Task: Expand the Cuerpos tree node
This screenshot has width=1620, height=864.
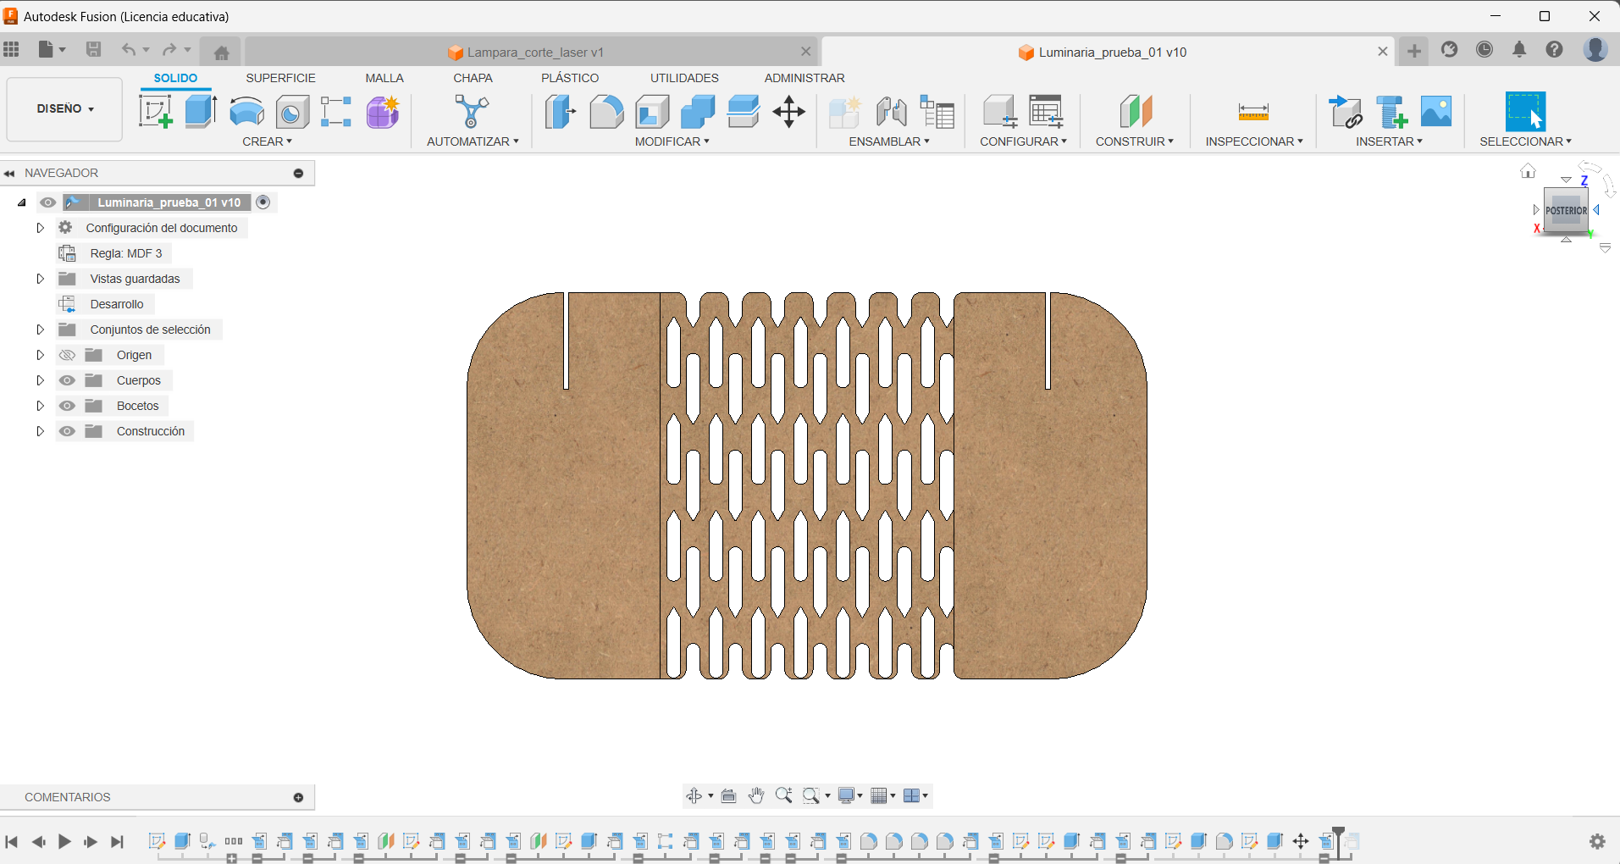Action: pyautogui.click(x=40, y=380)
